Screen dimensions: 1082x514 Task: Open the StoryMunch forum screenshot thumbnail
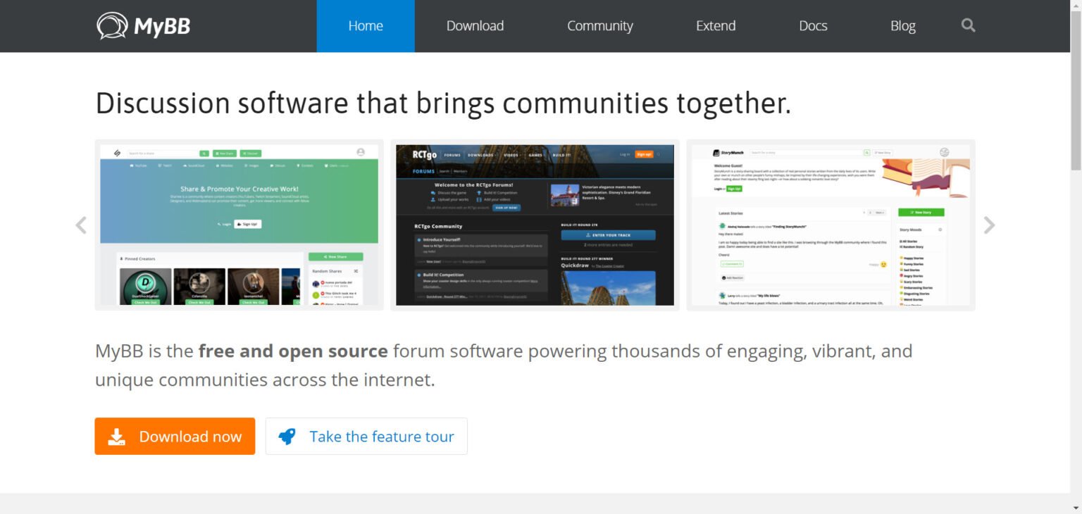(x=831, y=225)
